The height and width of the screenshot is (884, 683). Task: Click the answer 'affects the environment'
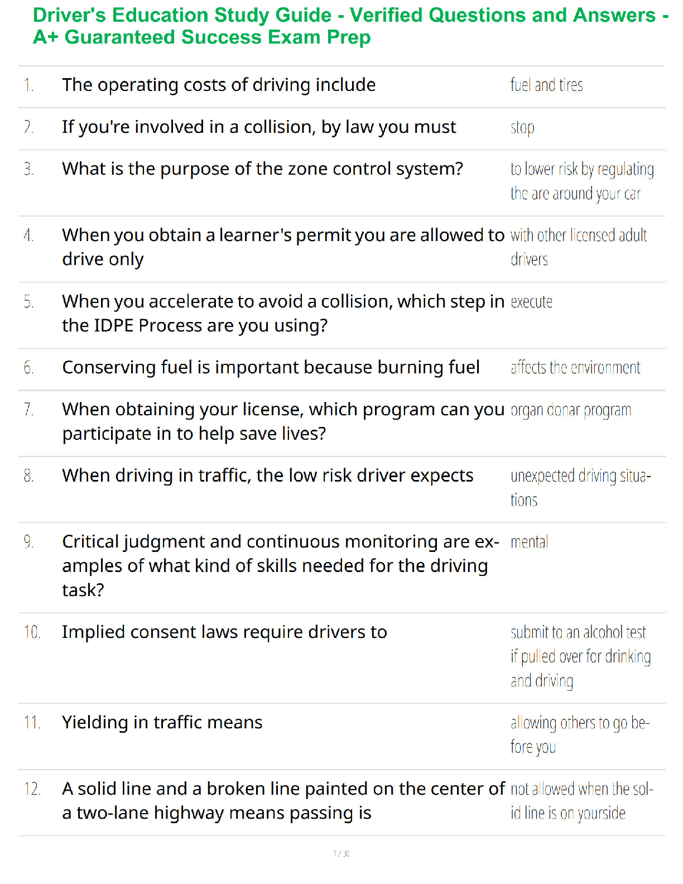pyautogui.click(x=575, y=368)
